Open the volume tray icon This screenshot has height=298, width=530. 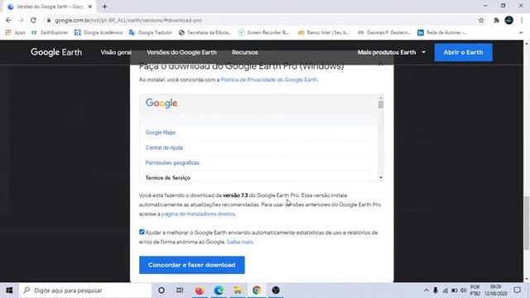click(x=464, y=291)
